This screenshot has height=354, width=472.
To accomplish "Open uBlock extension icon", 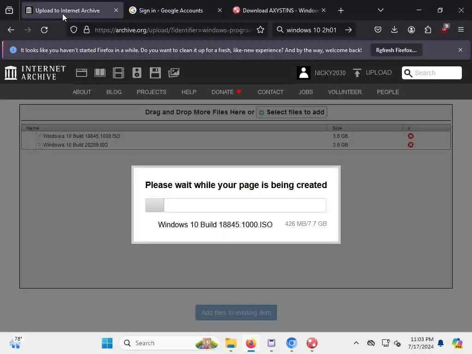I will tap(445, 29).
